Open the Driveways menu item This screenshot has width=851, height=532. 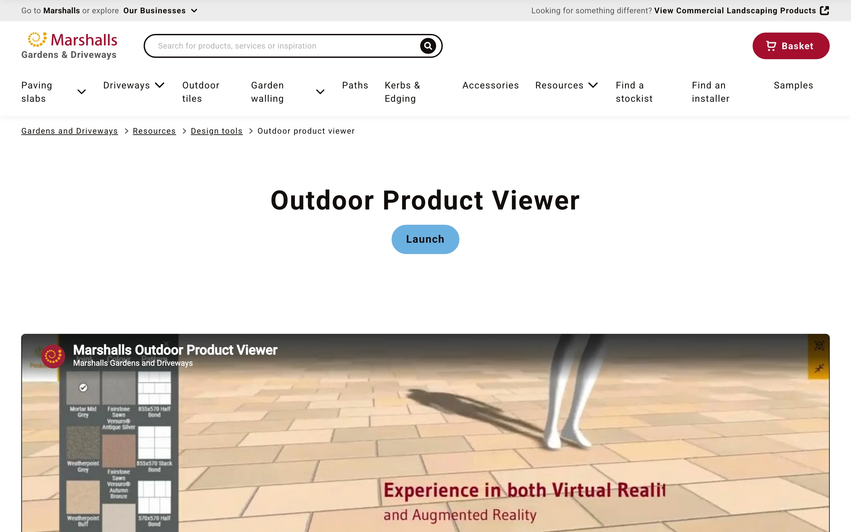[127, 85]
